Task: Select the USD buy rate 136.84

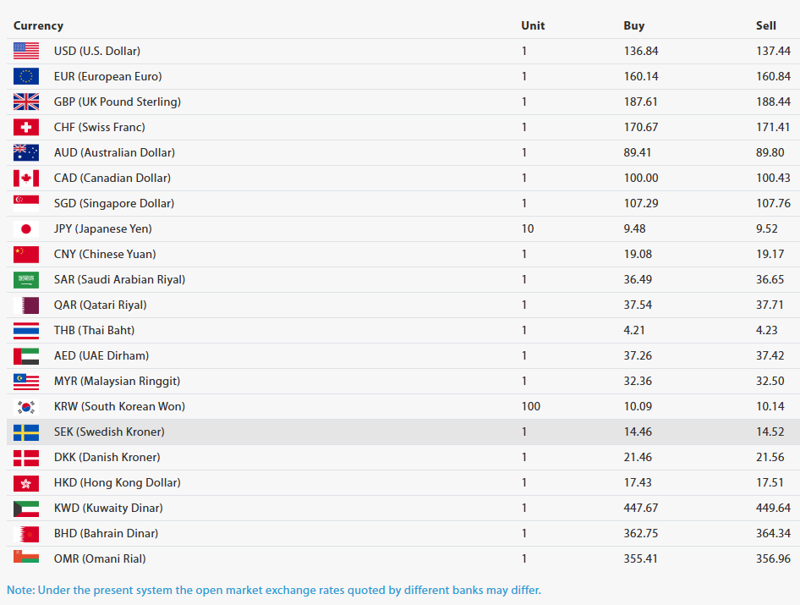Action: click(641, 51)
